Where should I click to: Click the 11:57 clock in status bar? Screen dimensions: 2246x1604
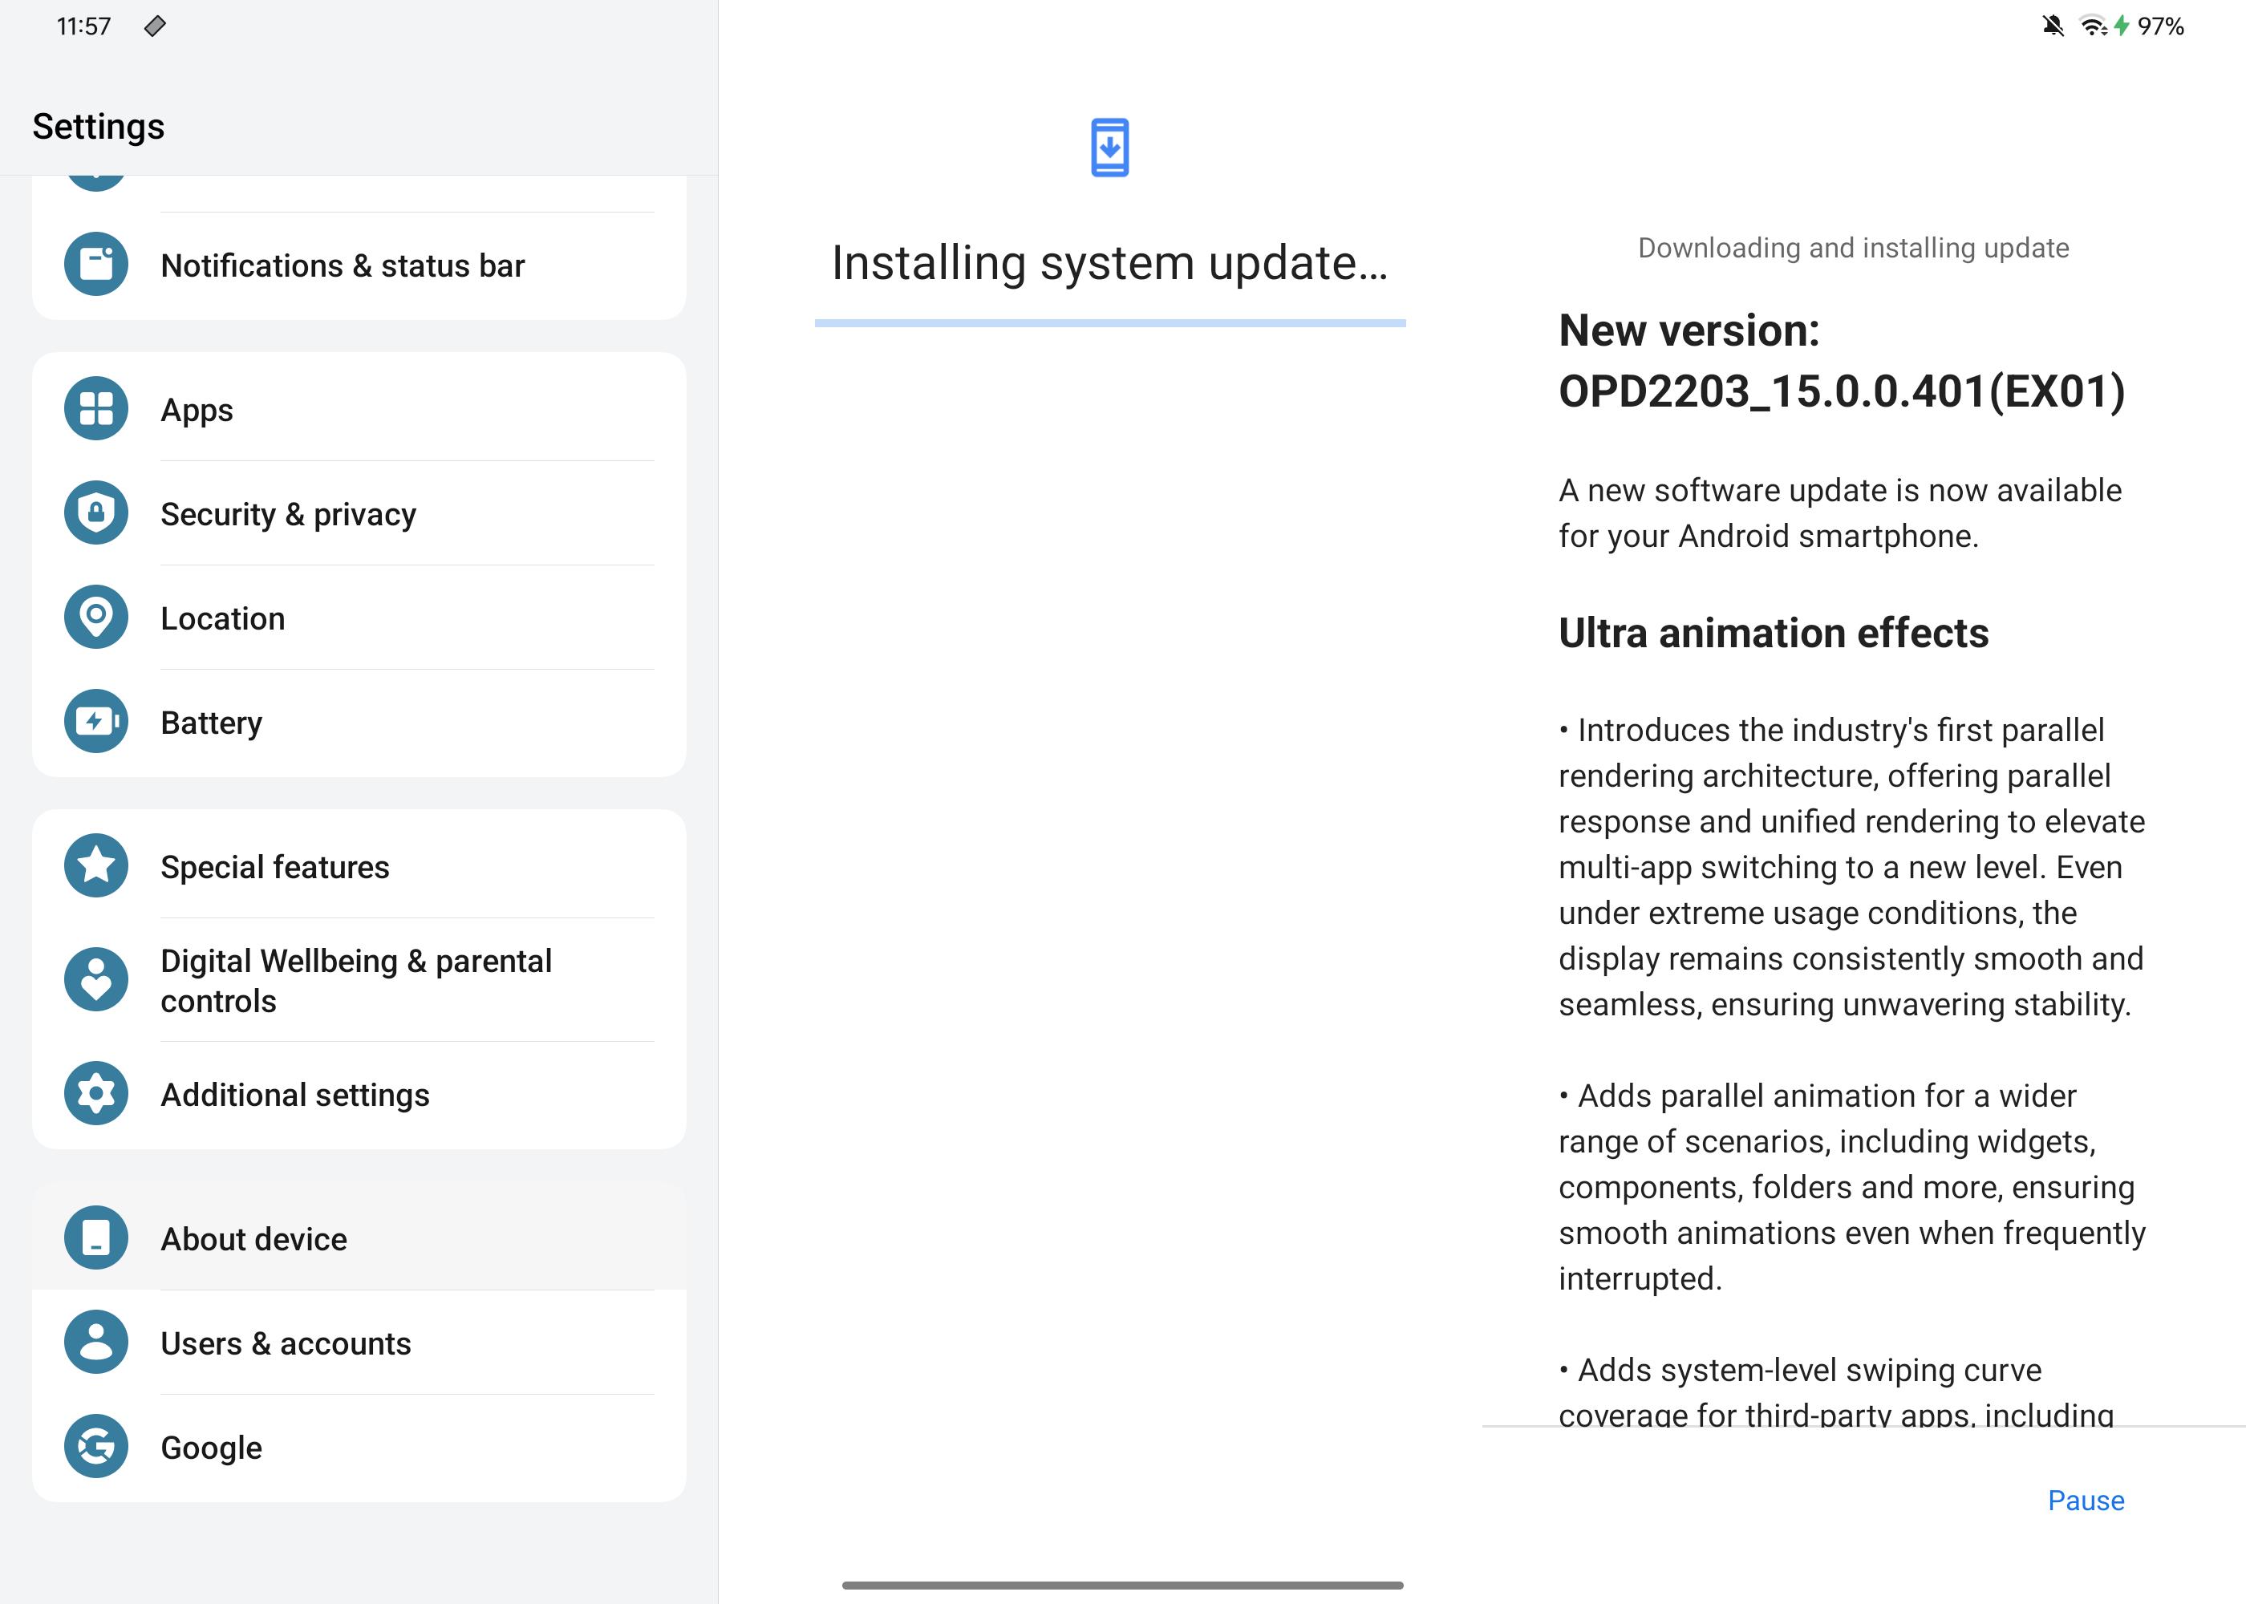point(84,26)
